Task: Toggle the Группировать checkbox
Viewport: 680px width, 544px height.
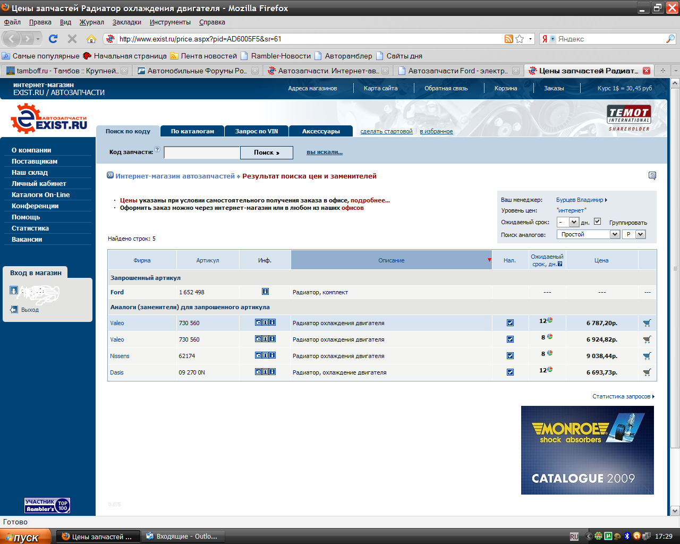Action: (597, 222)
